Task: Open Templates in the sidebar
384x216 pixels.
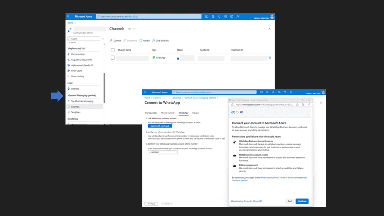Action: [74, 112]
